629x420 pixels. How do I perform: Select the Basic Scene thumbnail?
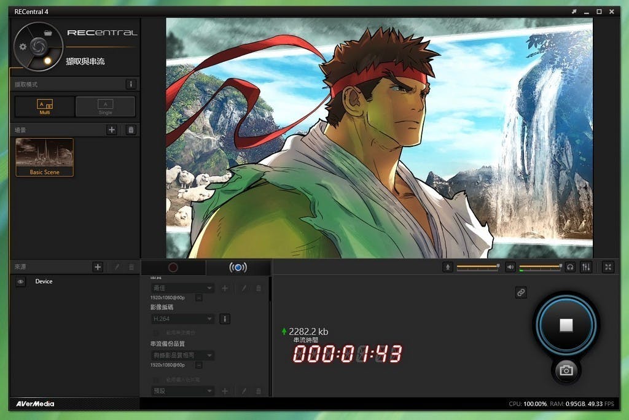pos(45,157)
